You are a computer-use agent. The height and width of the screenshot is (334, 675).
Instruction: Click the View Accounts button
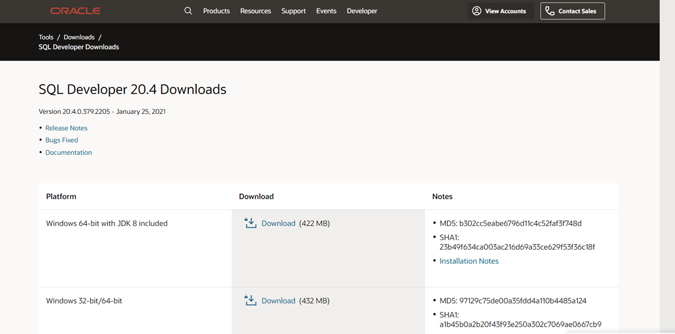500,11
